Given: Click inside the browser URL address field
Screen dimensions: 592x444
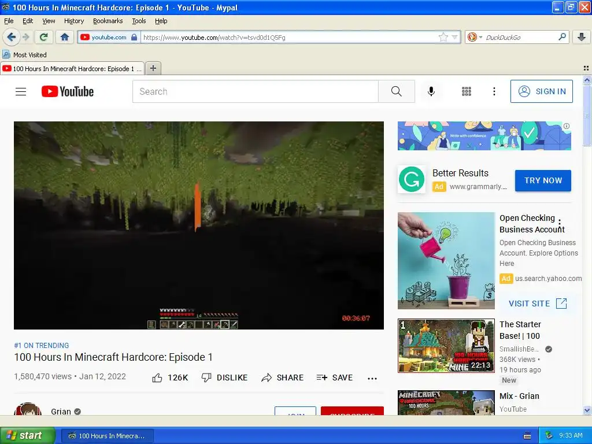Looking at the screenshot, I should [289, 38].
